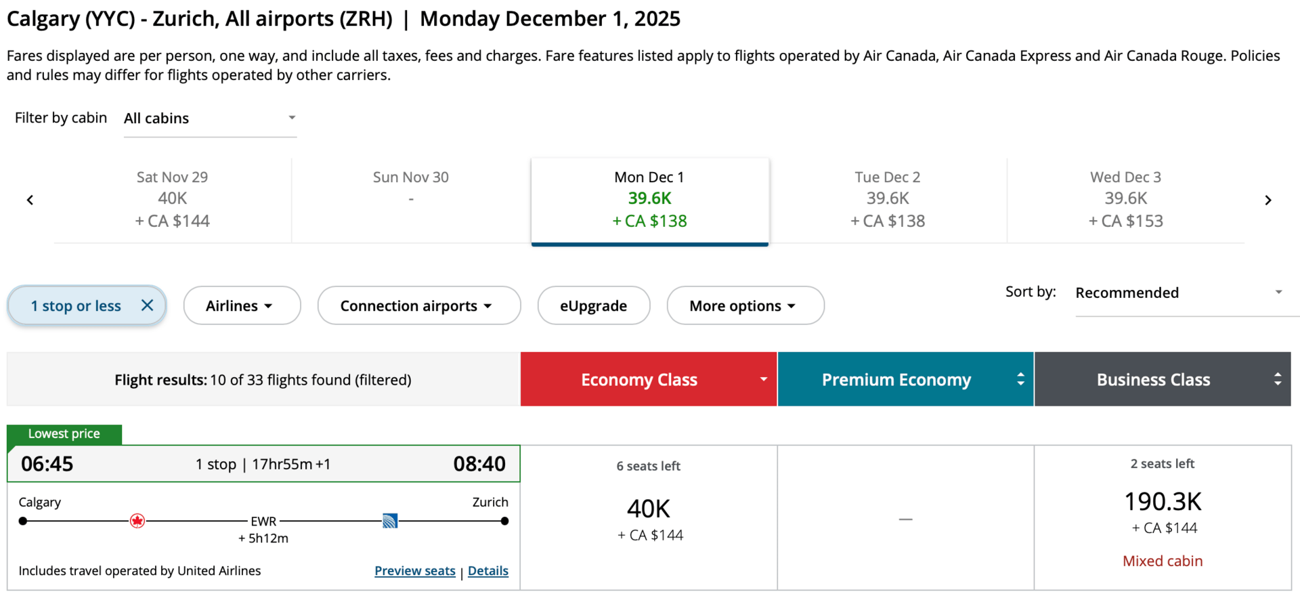Open Connection airports filter
Viewport: 1300px width, 598px height.
coord(418,305)
